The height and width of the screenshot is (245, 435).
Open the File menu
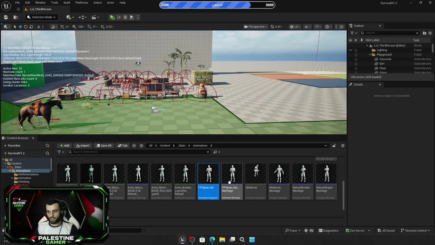point(17,3)
